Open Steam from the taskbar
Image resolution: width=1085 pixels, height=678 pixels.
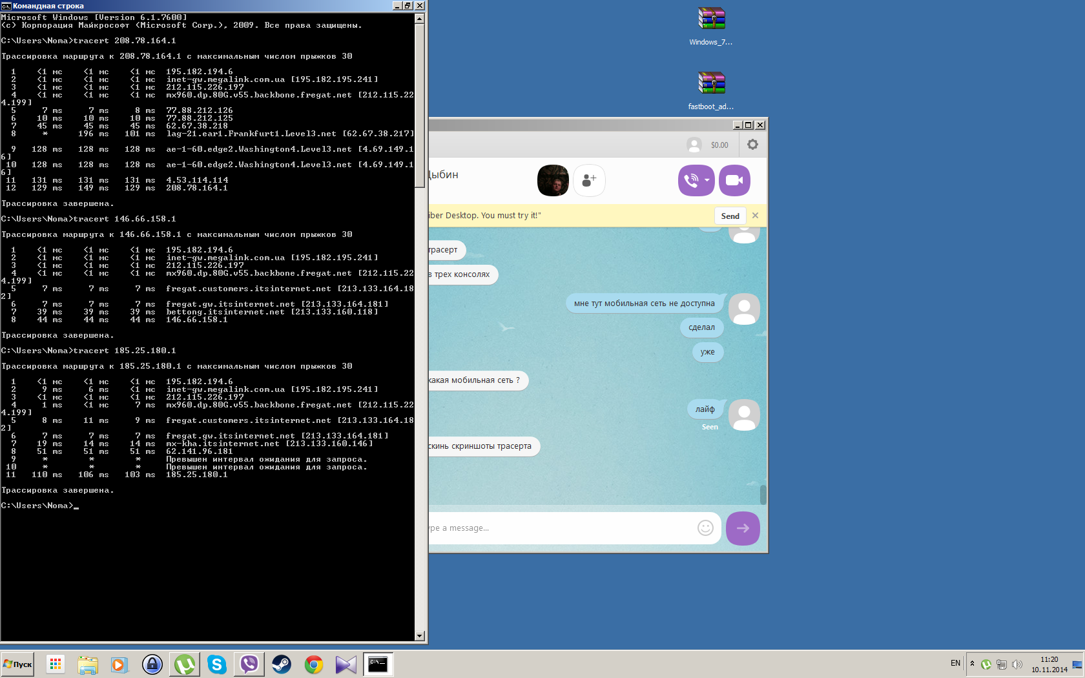coord(282,664)
